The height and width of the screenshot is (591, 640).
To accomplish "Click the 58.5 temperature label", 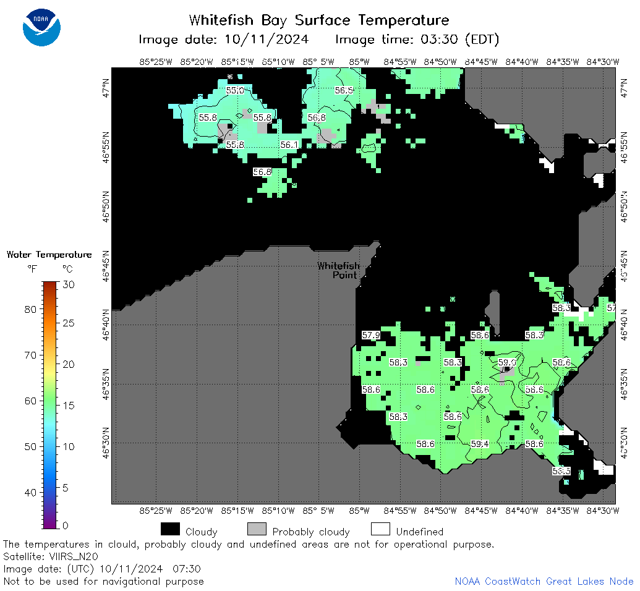I will pyautogui.click(x=561, y=471).
